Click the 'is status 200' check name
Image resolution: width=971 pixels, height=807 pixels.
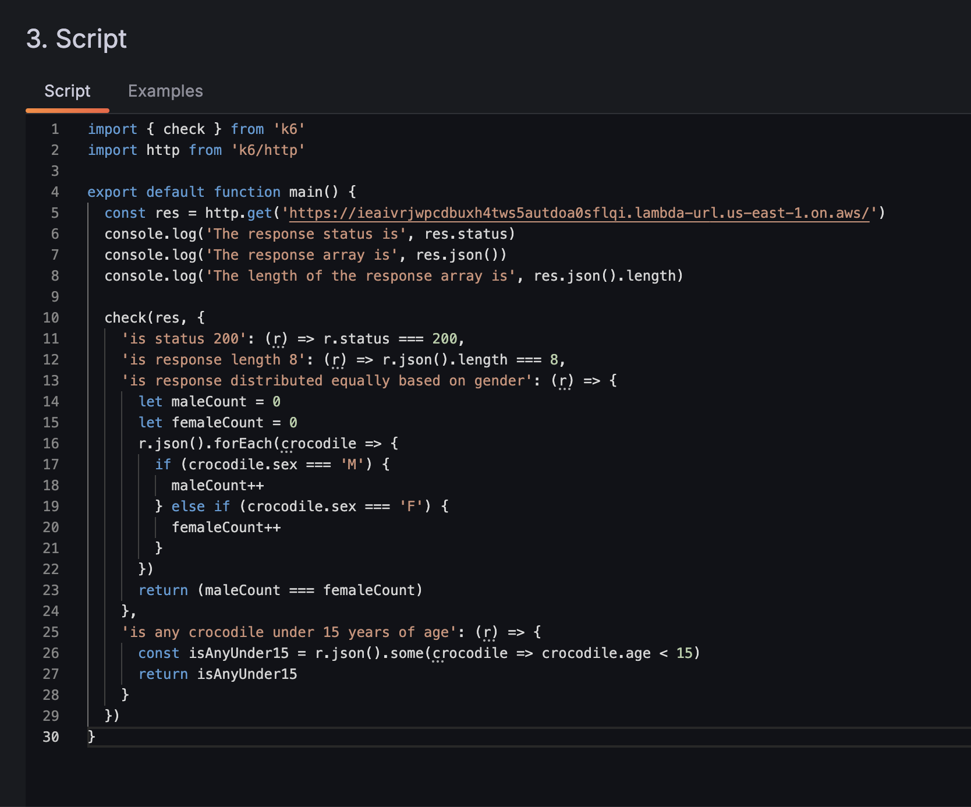184,339
